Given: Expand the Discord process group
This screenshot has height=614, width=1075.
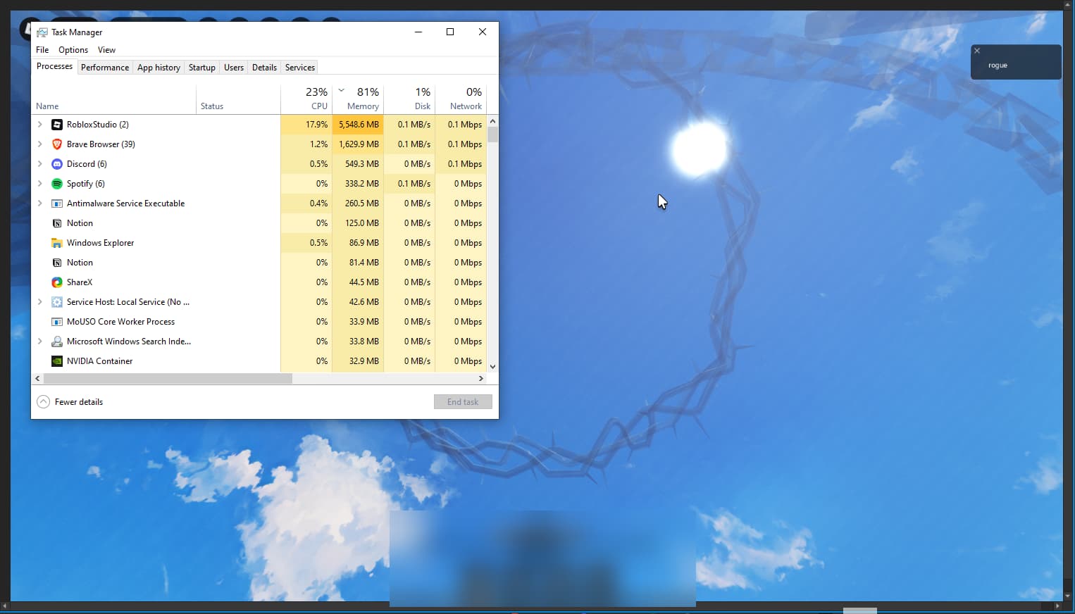Looking at the screenshot, I should [40, 163].
